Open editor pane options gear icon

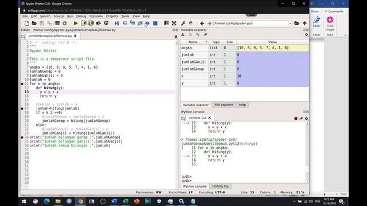coord(176,37)
